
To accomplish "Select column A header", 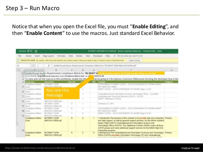I will pos(34,70).
